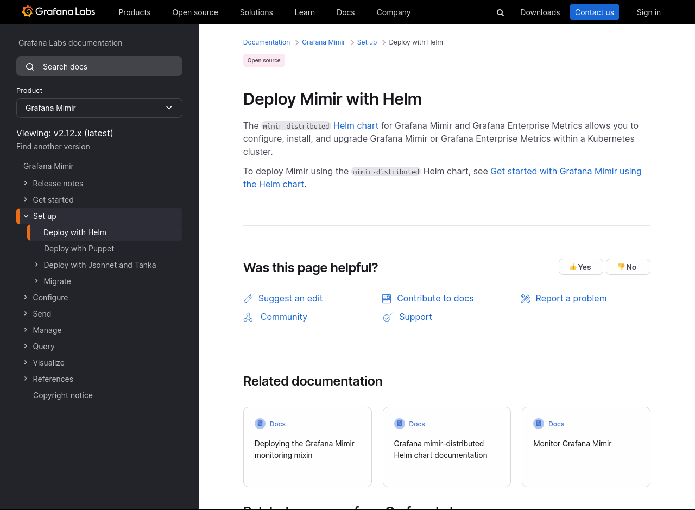This screenshot has width=695, height=510.
Task: Click the pencil icon beside Suggest an edit
Action: 248,299
